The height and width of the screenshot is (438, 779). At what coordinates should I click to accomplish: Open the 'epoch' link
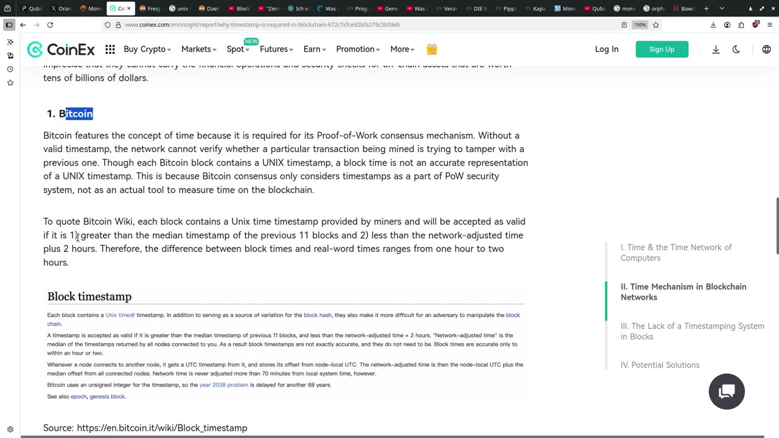tap(79, 397)
